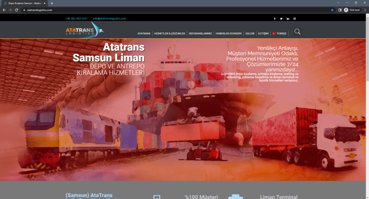This screenshot has width=369, height=199.
Task: Click the Gizli mod incognito badge
Action: 352,10
